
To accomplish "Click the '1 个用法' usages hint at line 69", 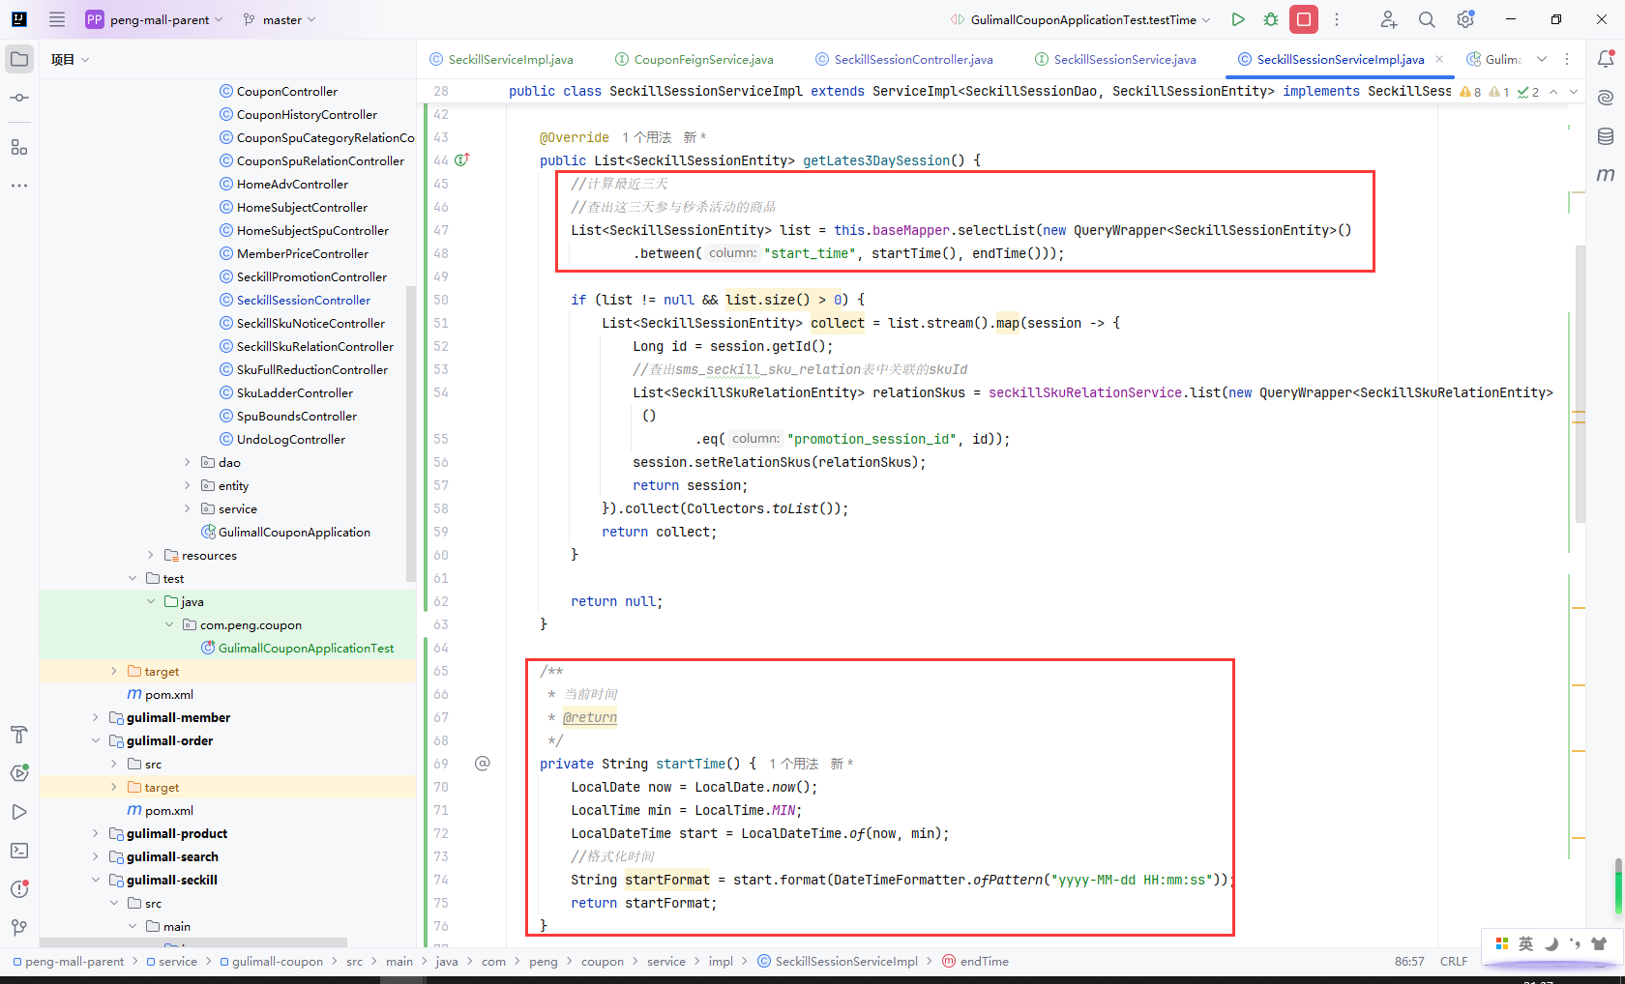I will pos(793,764).
